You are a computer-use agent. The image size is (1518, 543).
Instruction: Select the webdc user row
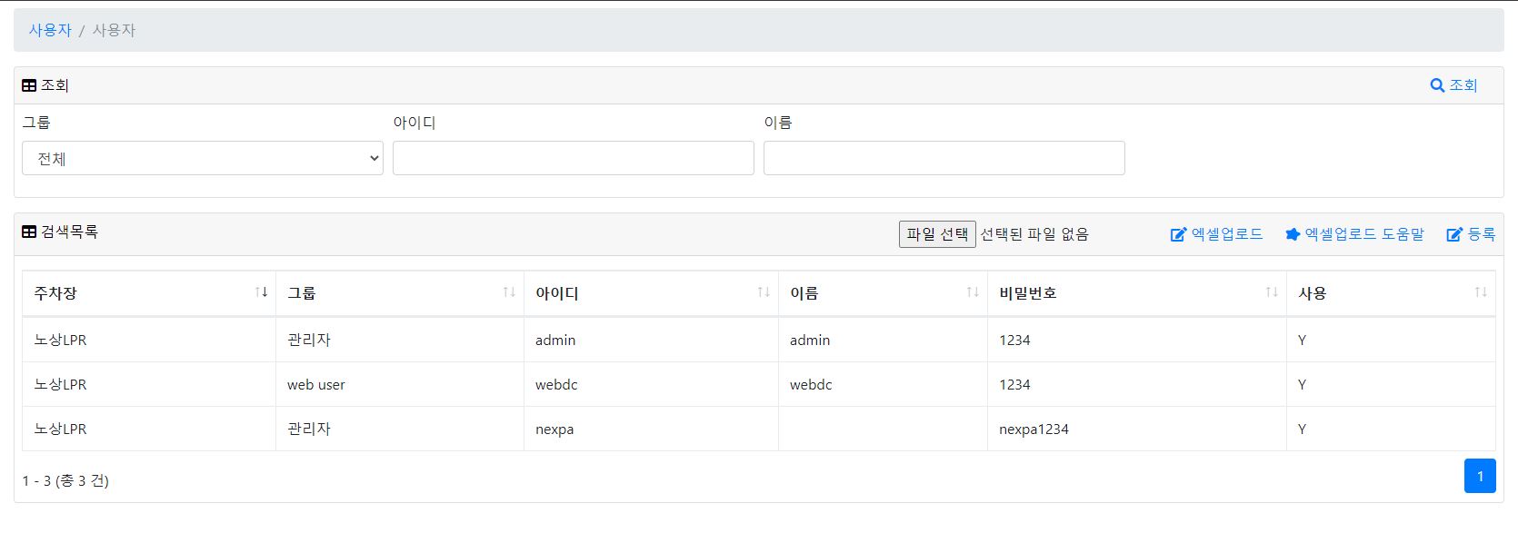pos(759,384)
